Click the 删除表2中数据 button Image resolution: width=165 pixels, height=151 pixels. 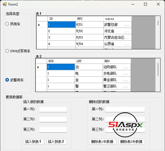tap(132, 142)
